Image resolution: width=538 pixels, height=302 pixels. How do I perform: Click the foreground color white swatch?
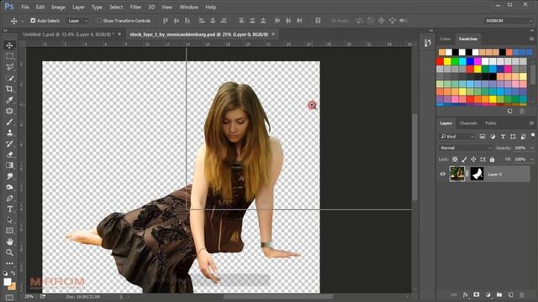click(8, 282)
